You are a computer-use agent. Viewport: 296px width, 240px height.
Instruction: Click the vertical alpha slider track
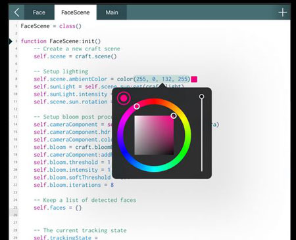[202, 134]
